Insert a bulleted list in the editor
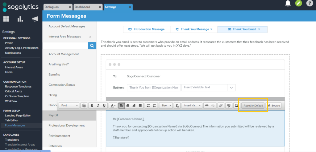 148,106
